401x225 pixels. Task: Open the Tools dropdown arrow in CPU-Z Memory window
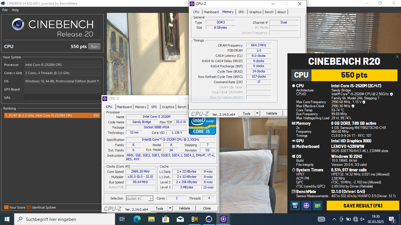(257, 113)
